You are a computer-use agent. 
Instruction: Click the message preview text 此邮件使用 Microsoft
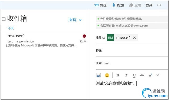(x=41, y=45)
